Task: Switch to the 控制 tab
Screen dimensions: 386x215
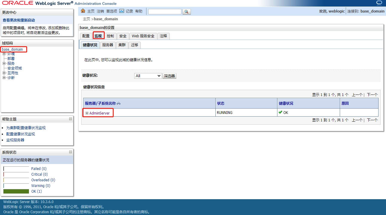Action: tap(110, 36)
